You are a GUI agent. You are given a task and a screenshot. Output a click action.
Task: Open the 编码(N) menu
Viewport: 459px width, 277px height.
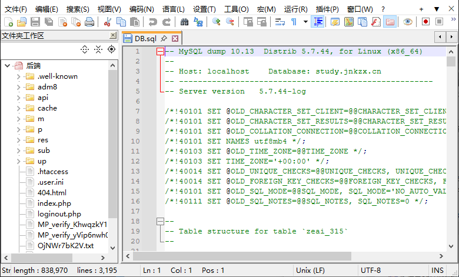coord(142,9)
